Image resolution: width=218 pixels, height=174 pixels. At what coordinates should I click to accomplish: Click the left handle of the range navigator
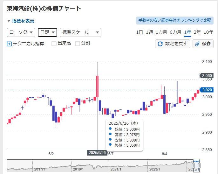click(x=193, y=166)
